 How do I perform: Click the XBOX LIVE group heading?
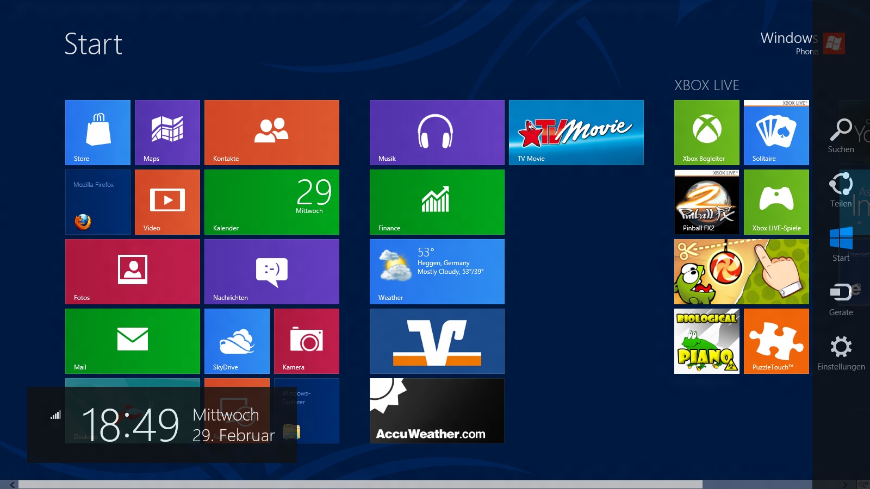tap(706, 85)
